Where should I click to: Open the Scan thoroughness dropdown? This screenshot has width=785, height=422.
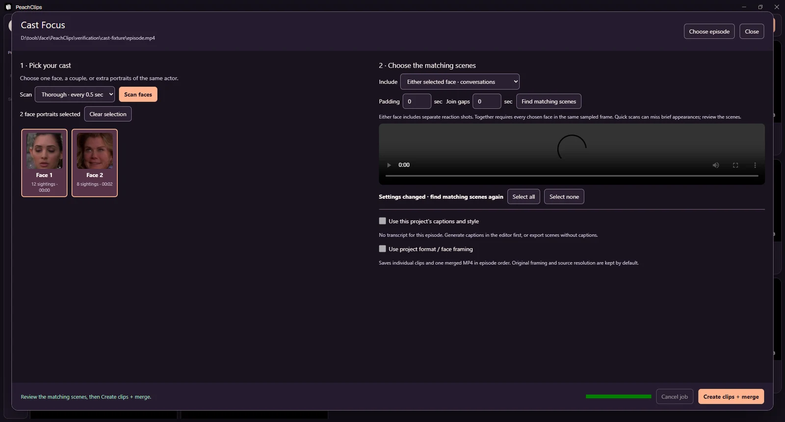(x=75, y=94)
